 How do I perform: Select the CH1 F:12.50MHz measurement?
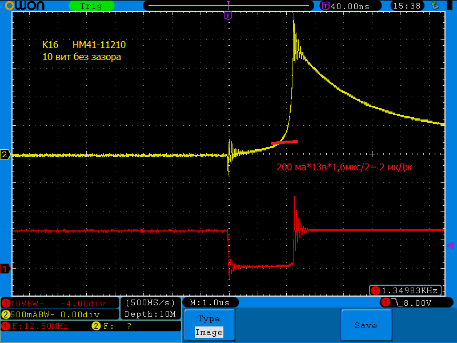click(x=35, y=326)
